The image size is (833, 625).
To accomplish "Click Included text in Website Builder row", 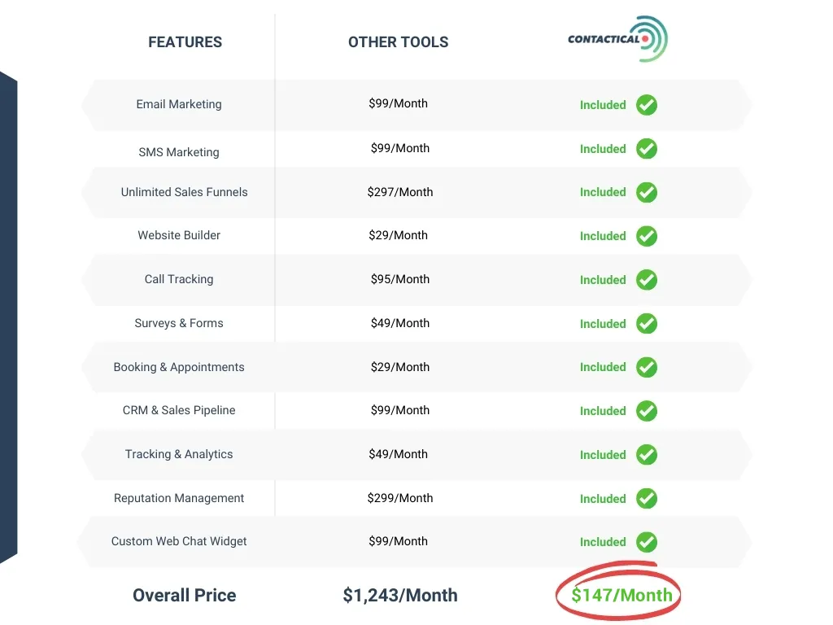I will coord(603,236).
